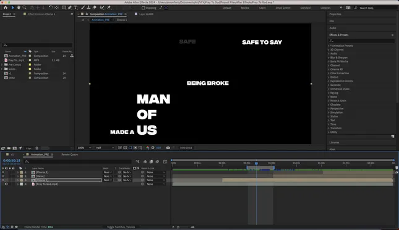Take a snapshot with camera icon
The image size is (399, 230).
pyautogui.click(x=168, y=148)
